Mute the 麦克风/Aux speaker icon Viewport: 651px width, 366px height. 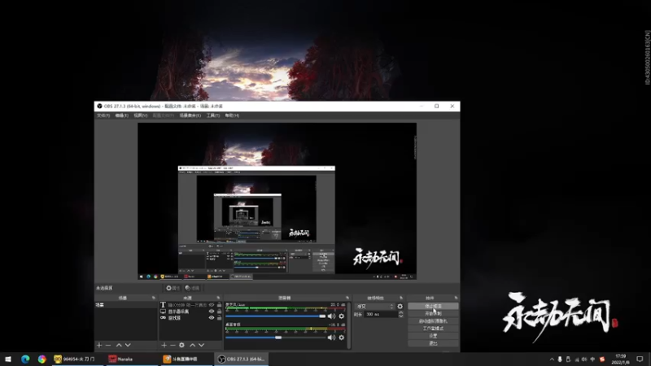(x=331, y=316)
